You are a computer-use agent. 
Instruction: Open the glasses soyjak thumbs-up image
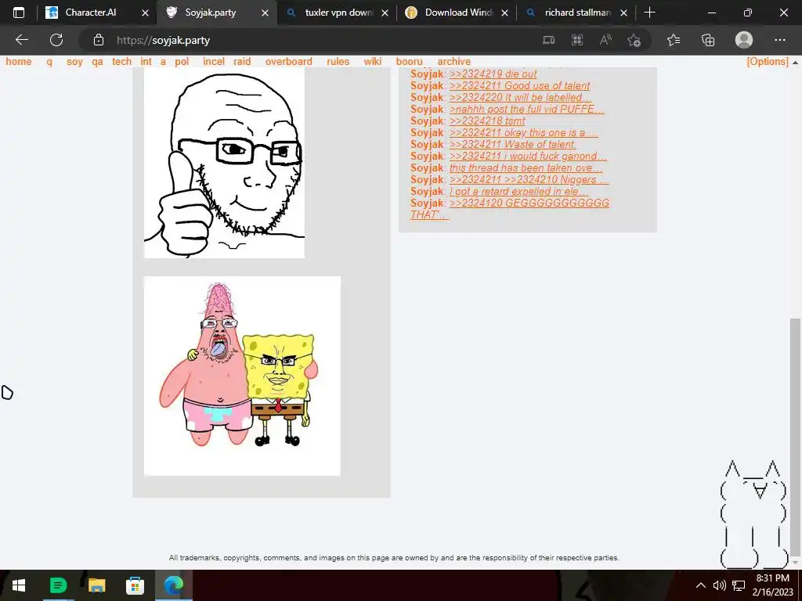point(224,163)
